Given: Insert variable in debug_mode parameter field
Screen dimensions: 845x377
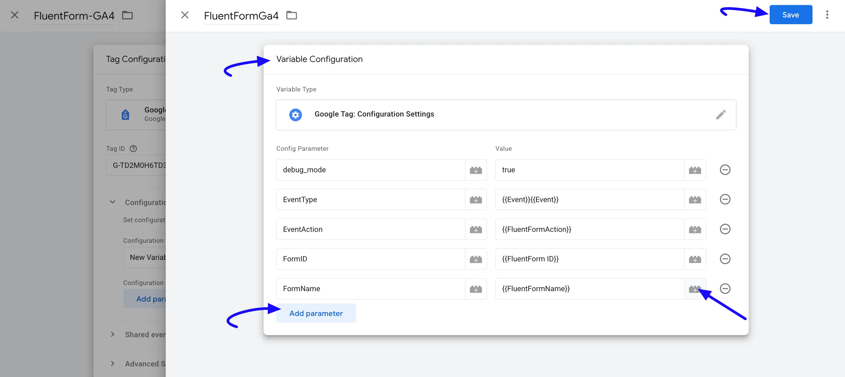Looking at the screenshot, I should 476,170.
